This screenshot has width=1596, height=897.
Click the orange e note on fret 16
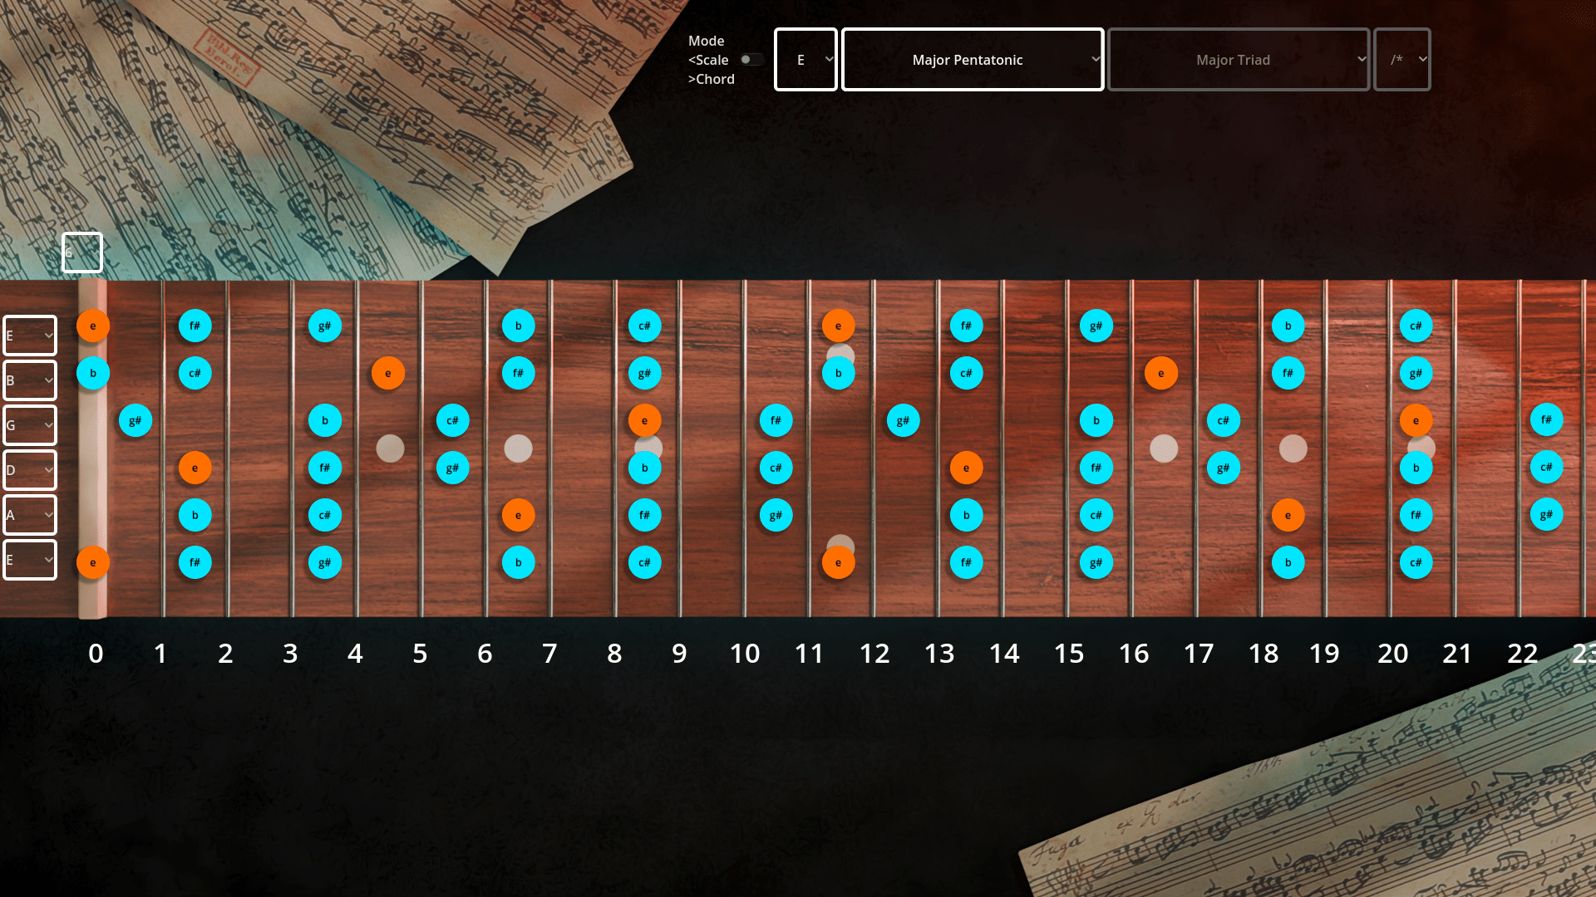[1161, 374]
